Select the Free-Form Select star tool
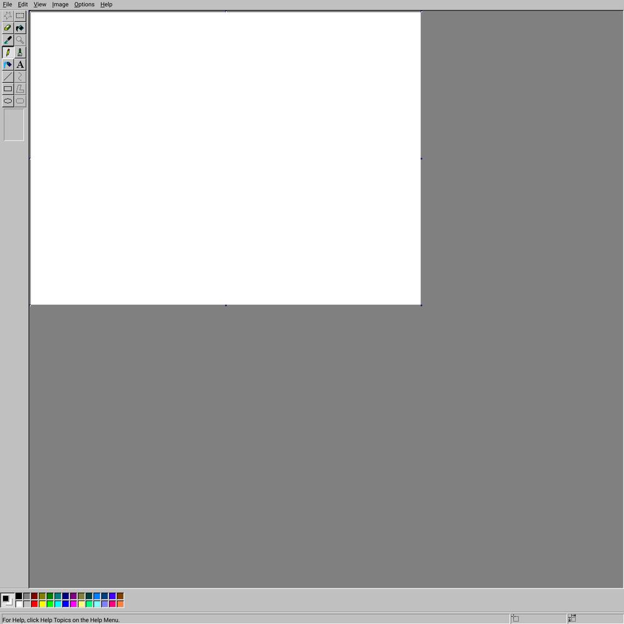Screen dimensions: 624x624 [8, 16]
